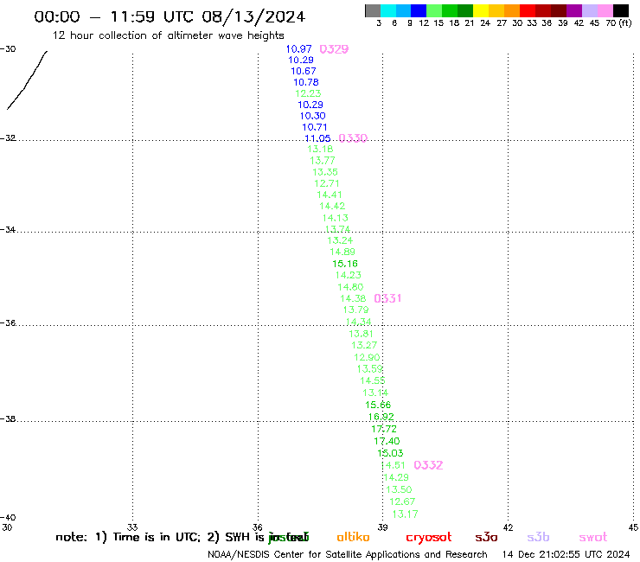Select the value 11.05 on the -32 line
This screenshot has width=640, height=562.
tap(317, 138)
